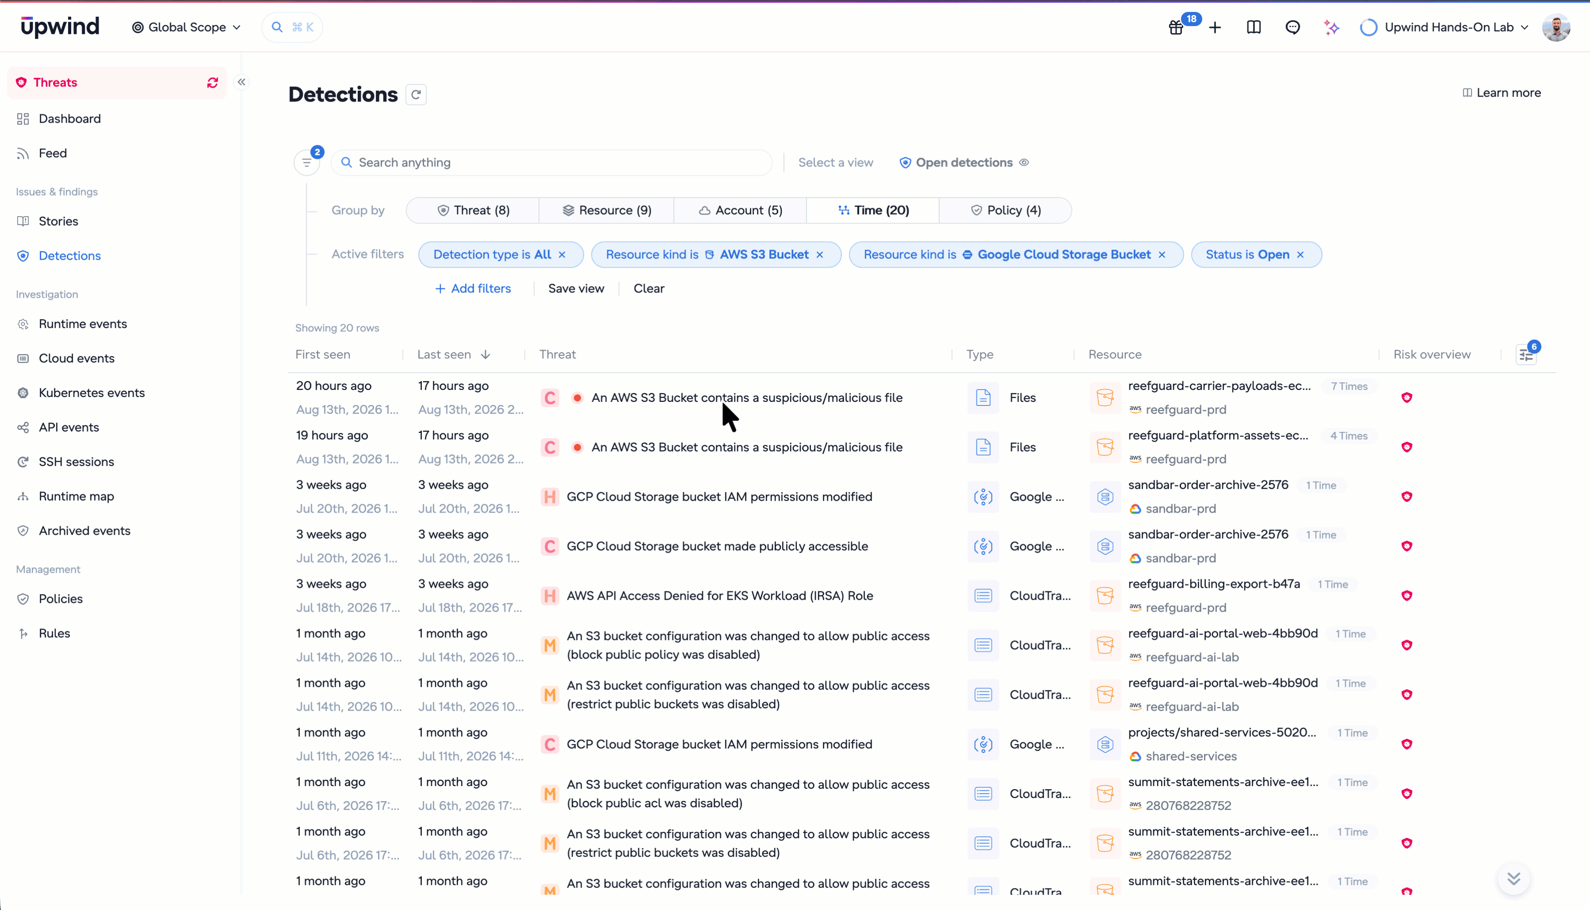The width and height of the screenshot is (1590, 910).
Task: Collapse the sidebar with double chevron
Action: pos(242,82)
